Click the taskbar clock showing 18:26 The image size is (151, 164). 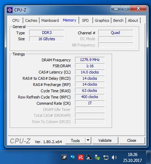[x=132, y=157]
